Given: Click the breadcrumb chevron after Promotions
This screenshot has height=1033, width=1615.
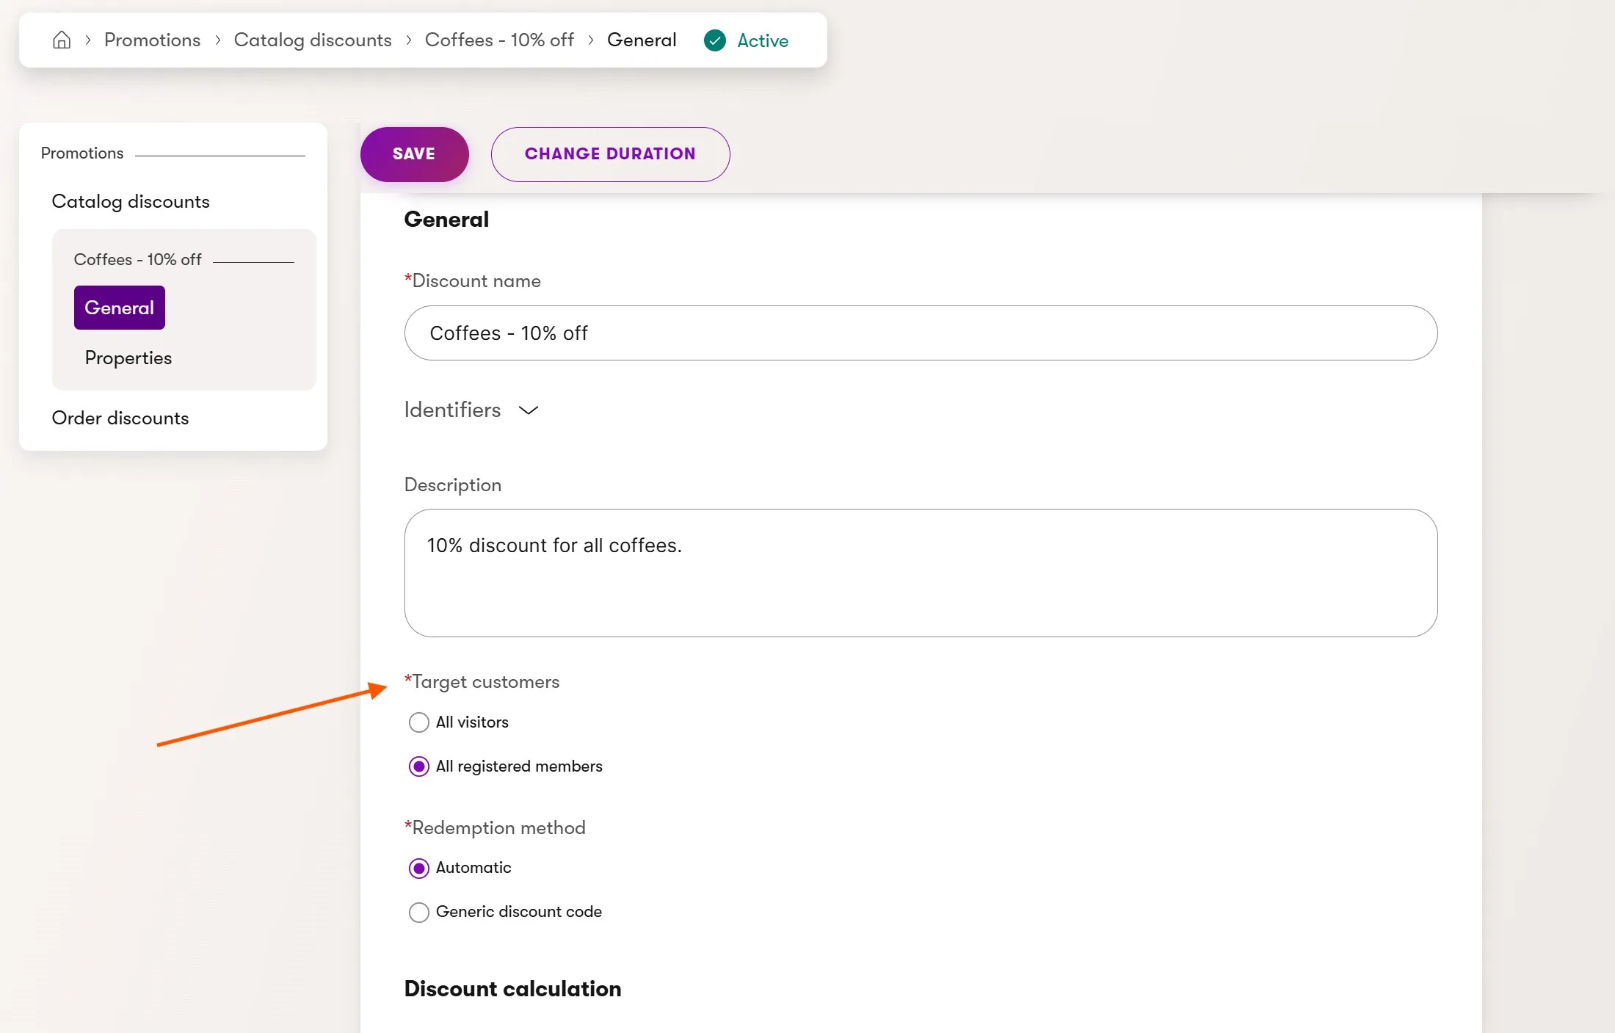Looking at the screenshot, I should pos(217,40).
